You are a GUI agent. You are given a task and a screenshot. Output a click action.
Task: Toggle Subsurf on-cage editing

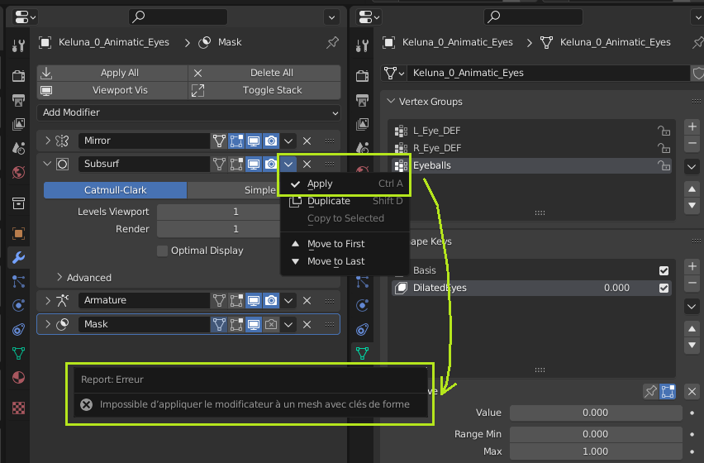219,164
